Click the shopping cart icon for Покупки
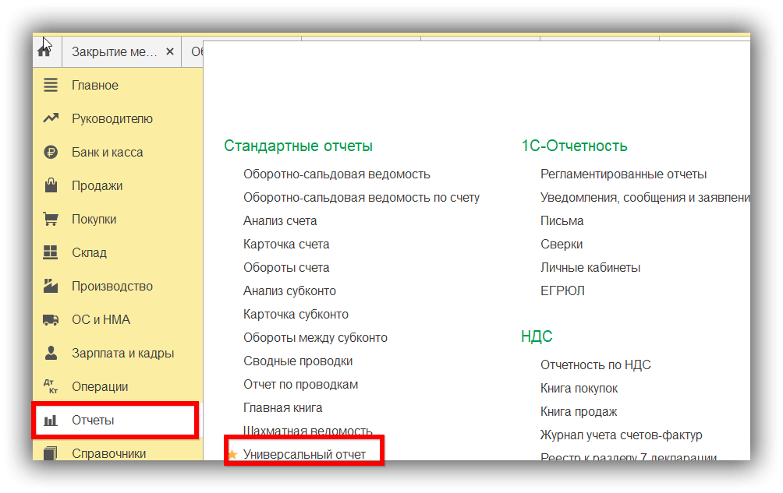The width and height of the screenshot is (783, 493). [x=51, y=219]
